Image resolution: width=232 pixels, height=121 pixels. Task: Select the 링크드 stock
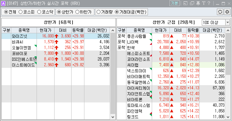click(133, 117)
